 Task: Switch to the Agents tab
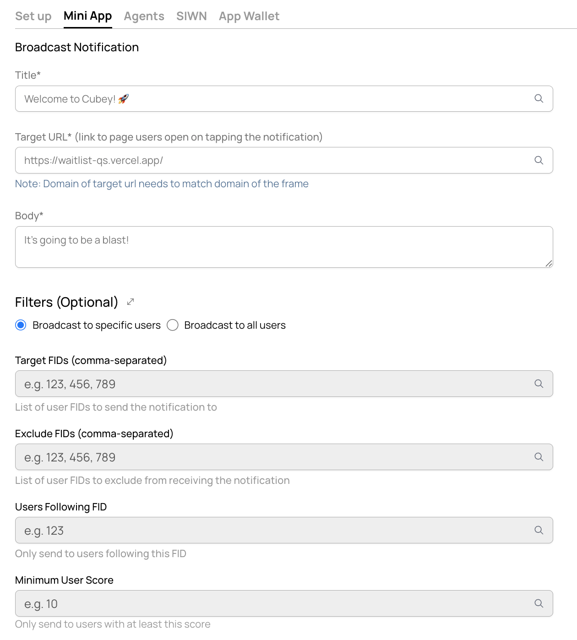coord(144,16)
